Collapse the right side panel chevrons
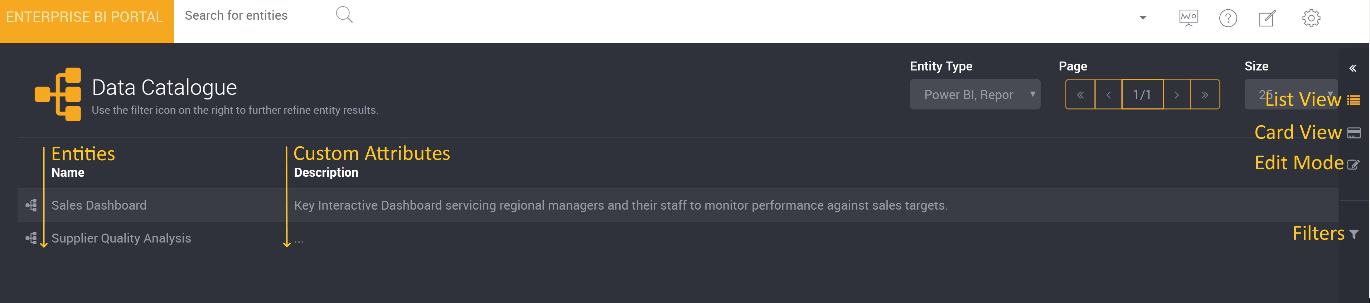The height and width of the screenshot is (303, 1370). coord(1352,68)
